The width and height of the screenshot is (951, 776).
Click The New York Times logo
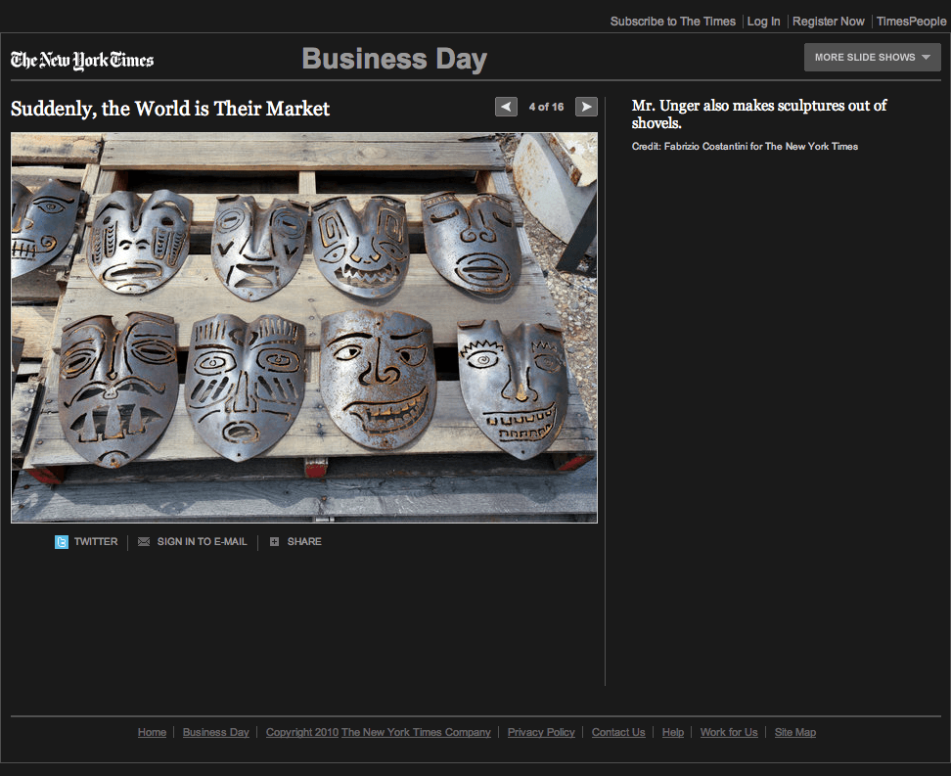tap(82, 60)
